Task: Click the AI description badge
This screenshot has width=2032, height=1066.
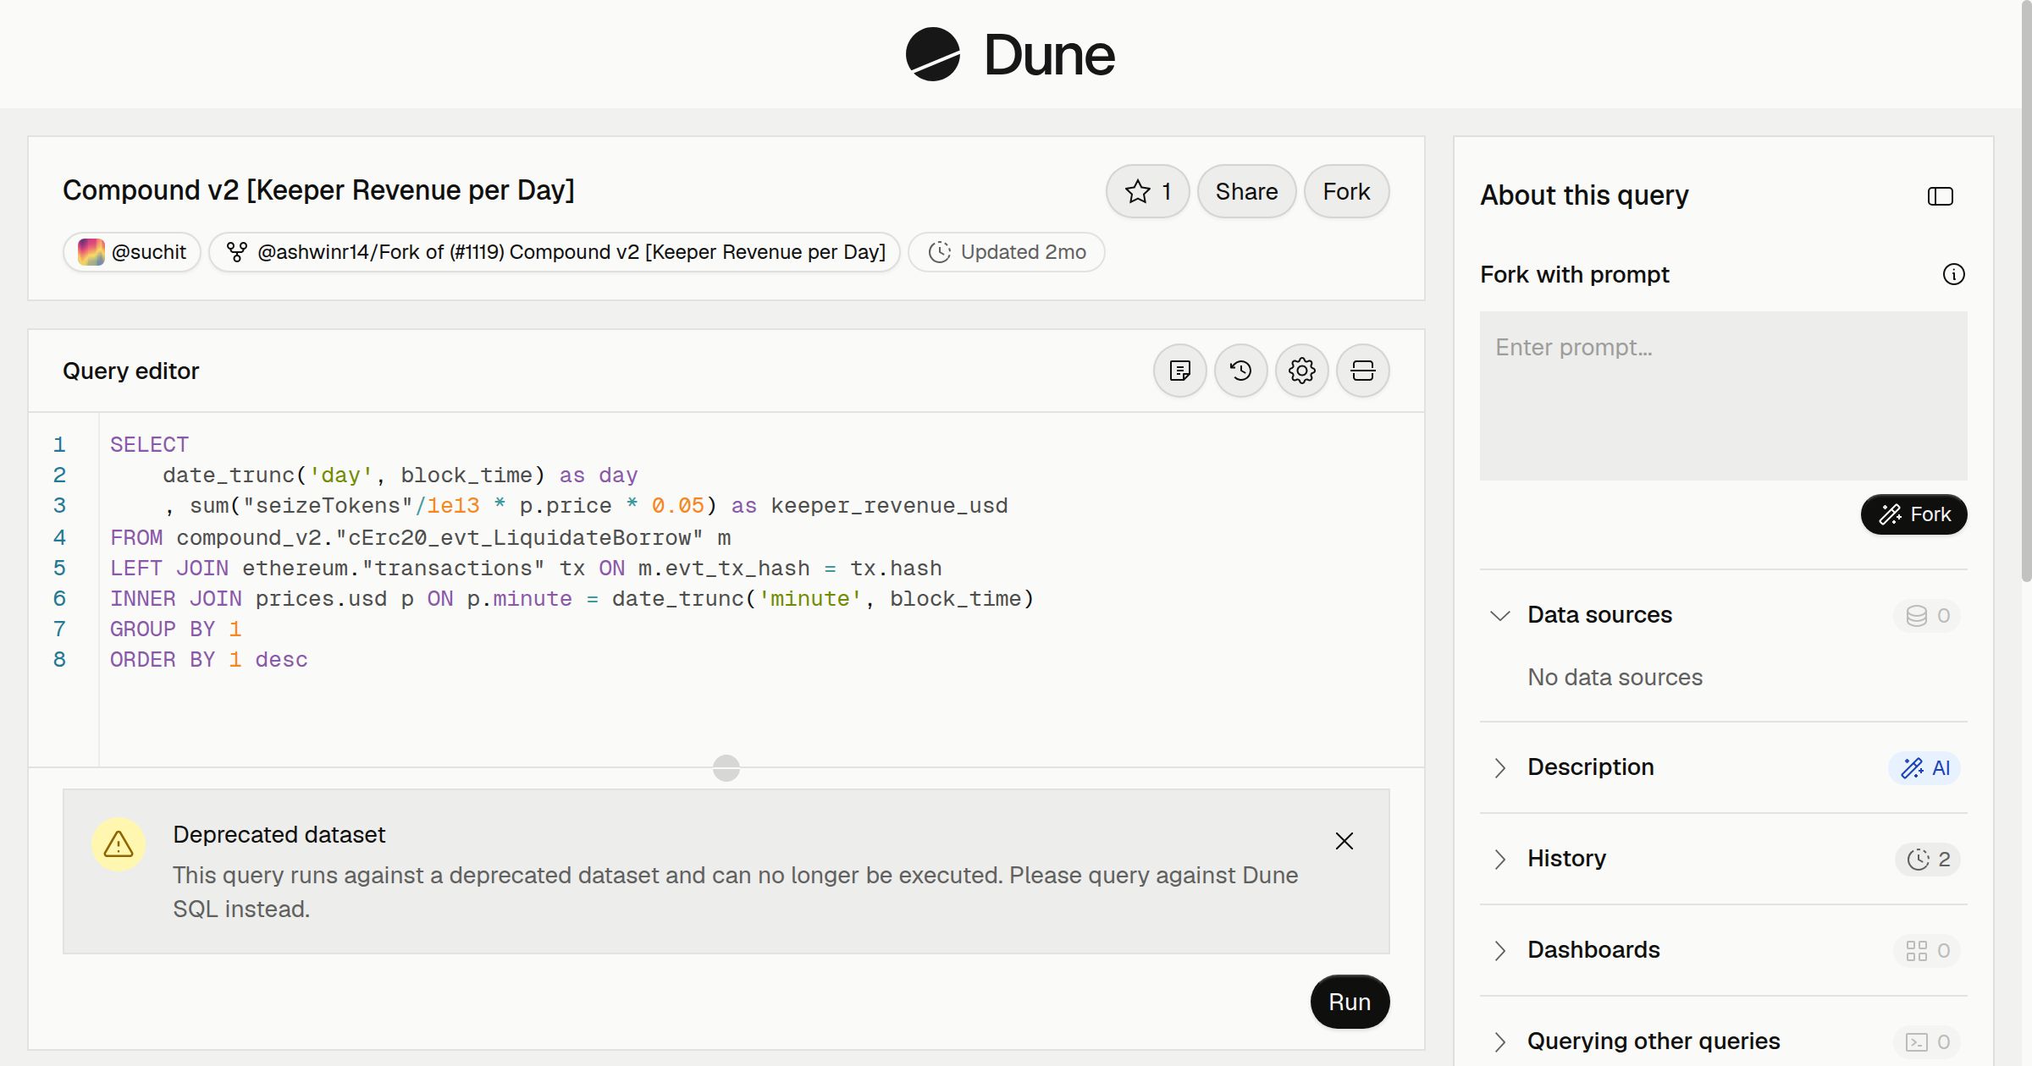Action: (x=1924, y=767)
